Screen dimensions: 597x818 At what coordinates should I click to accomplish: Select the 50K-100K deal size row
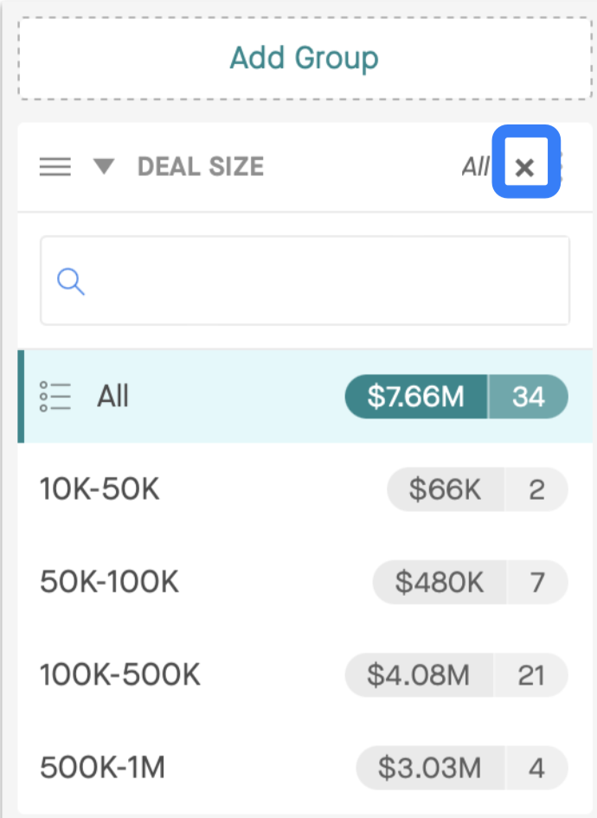pyautogui.click(x=305, y=582)
